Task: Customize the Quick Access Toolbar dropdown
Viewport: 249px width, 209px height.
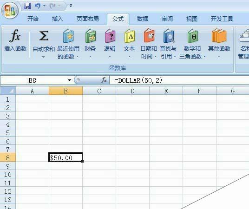Action: point(71,6)
